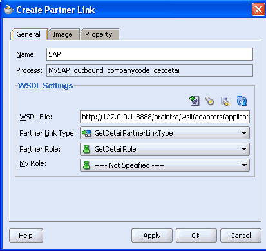
Task: Click the Name field containing SAP
Action: click(149, 54)
